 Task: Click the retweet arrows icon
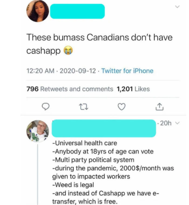click(84, 107)
